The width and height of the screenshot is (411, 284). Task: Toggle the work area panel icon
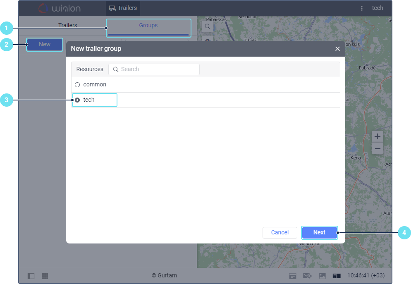31,276
